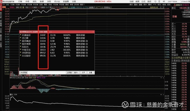Click the 竞价 toolbar button

pyautogui.click(x=131, y=5)
